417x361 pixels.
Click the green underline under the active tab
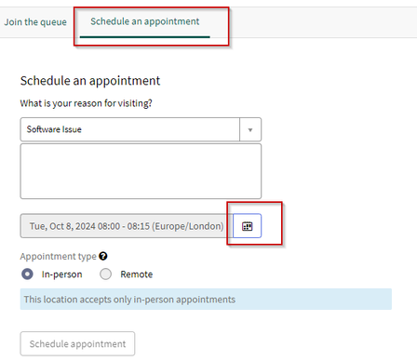(x=145, y=37)
